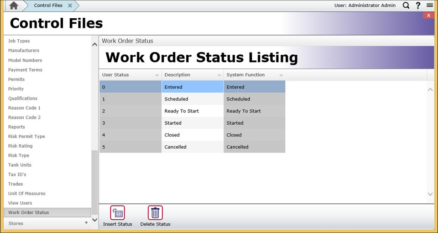Screen dimensions: 438x233
Task: Click the User: Administrator Admin label
Action: (x=365, y=5)
